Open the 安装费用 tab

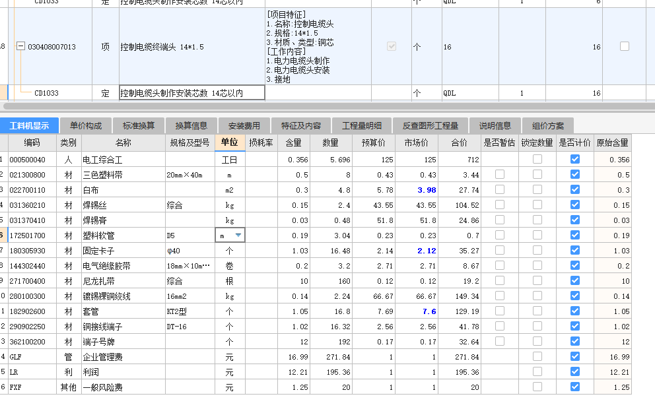tap(244, 126)
